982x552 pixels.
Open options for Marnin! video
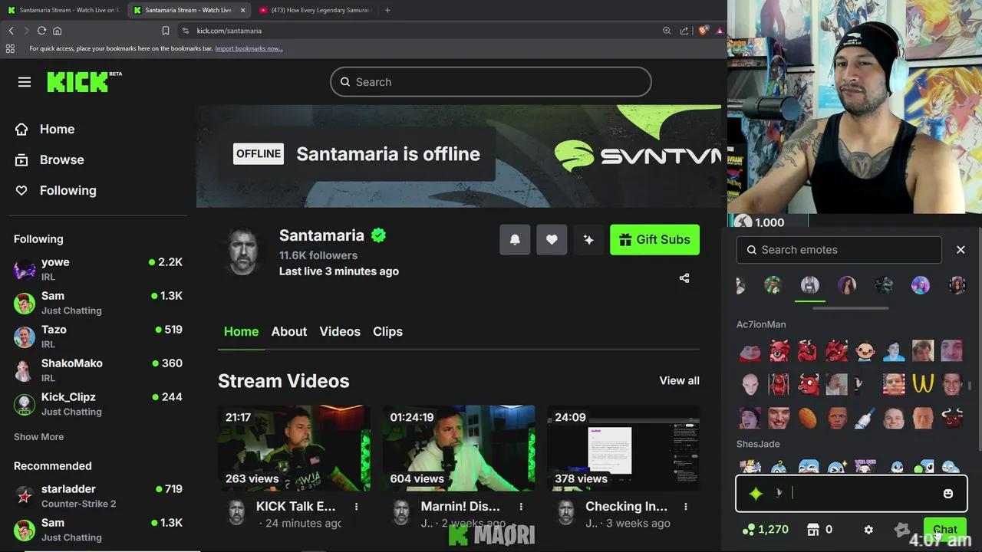[521, 507]
